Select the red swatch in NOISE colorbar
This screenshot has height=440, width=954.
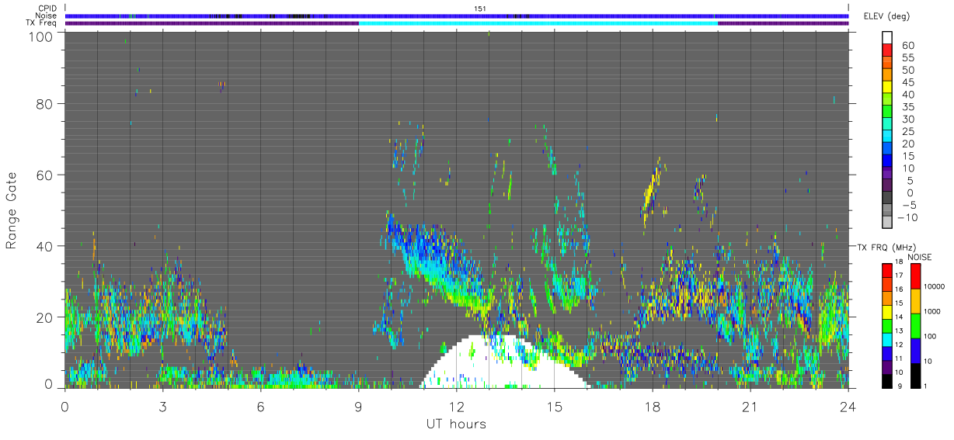point(914,276)
